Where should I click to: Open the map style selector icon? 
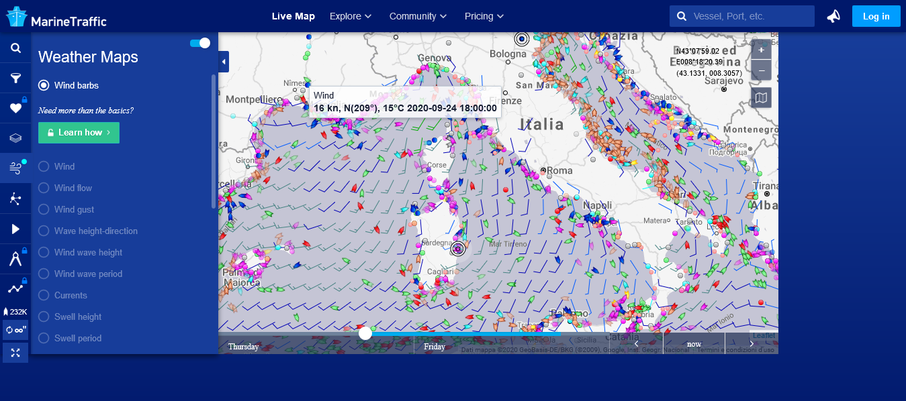(761, 98)
